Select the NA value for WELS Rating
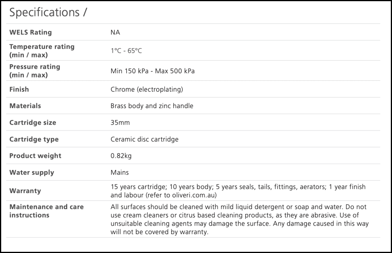The height and width of the screenshot is (253, 392). 115,32
